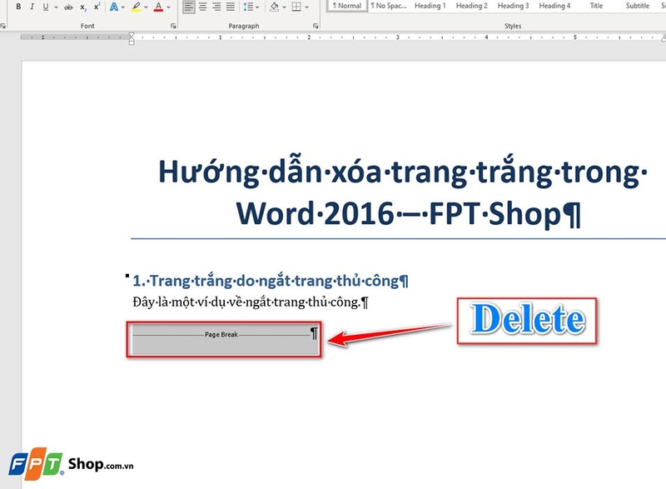Apply paragraph Shading color
Viewport: 666px width, 489px height.
[275, 7]
